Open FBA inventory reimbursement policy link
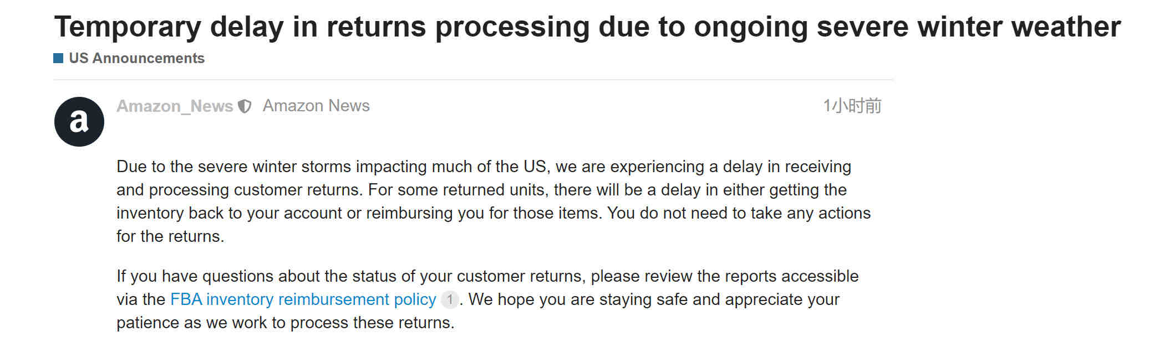 pos(303,299)
